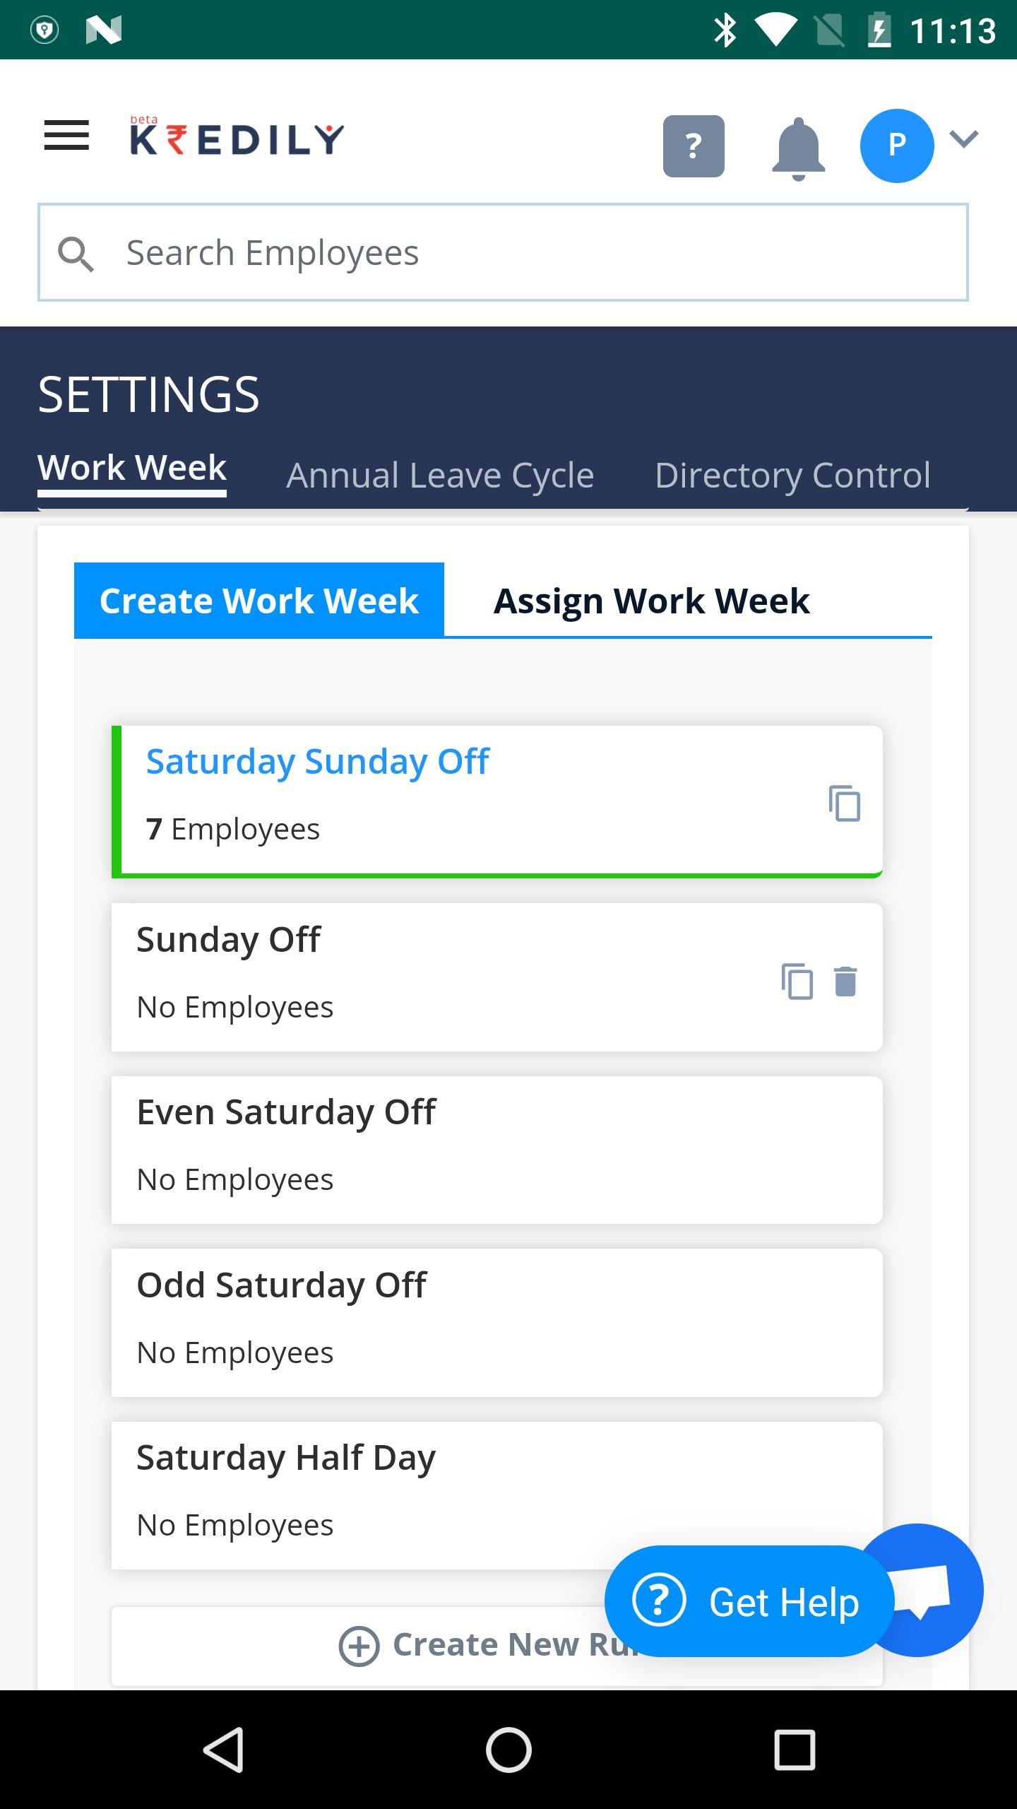Copy the Sunday Off rule
The height and width of the screenshot is (1809, 1017).
pos(797,982)
